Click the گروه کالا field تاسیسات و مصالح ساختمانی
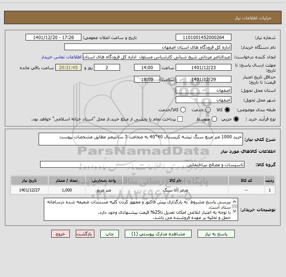The width and height of the screenshot is (286, 277). tap(142, 164)
